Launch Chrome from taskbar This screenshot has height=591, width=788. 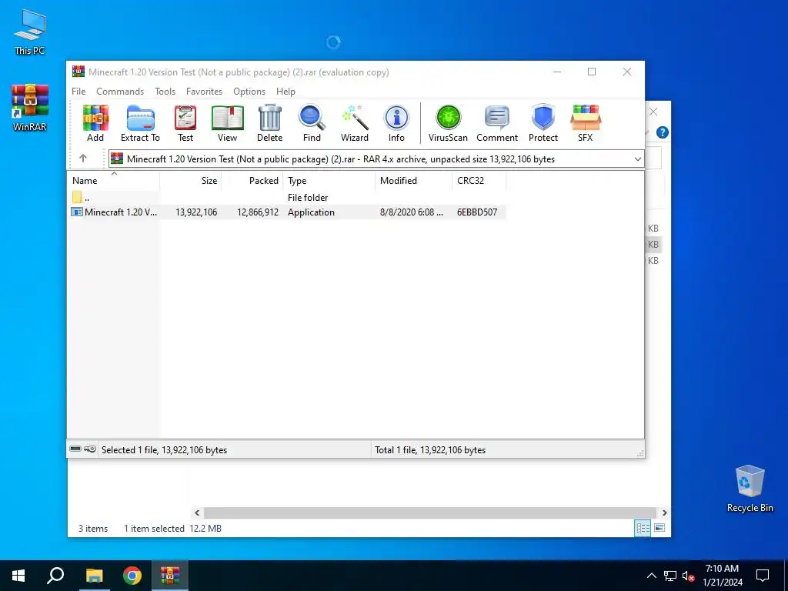click(132, 576)
